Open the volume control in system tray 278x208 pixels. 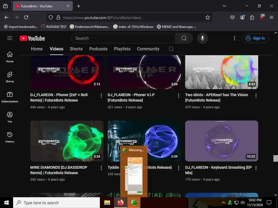coord(242,203)
